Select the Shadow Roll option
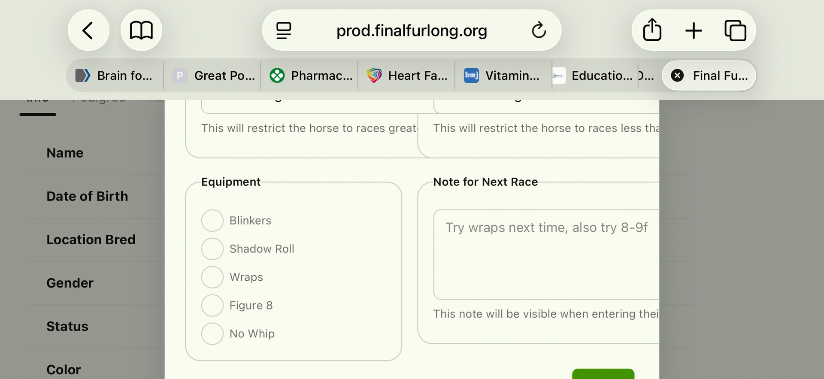Image resolution: width=824 pixels, height=379 pixels. click(212, 249)
